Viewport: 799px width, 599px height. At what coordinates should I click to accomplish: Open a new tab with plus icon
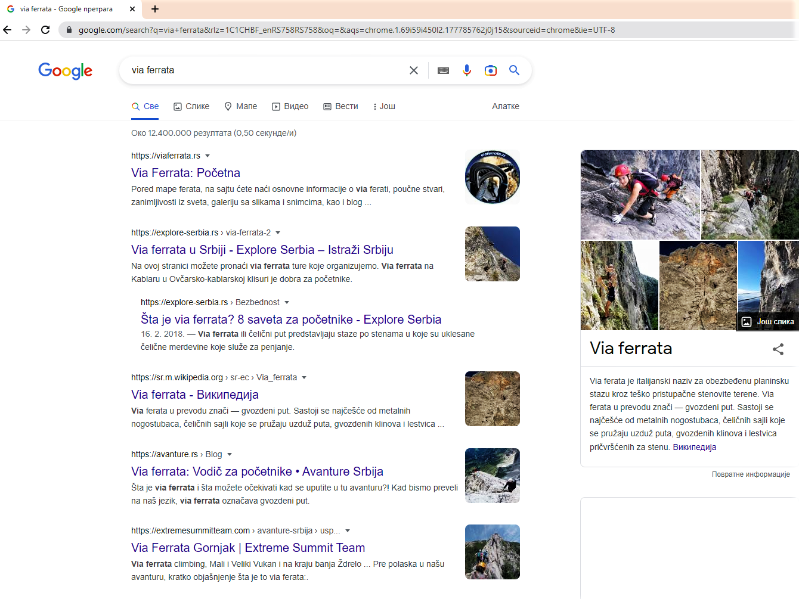tap(155, 9)
